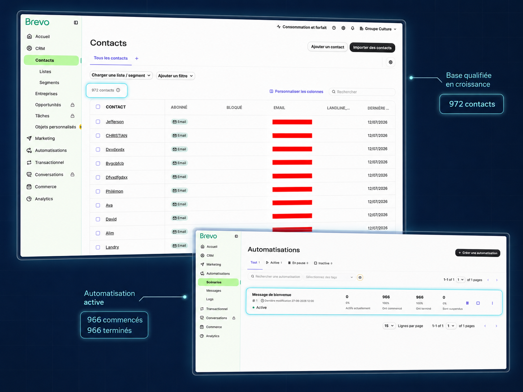Open Scénarios in the Automatisations sidebar

click(218, 282)
